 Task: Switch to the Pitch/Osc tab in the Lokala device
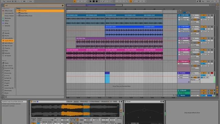point(84,102)
